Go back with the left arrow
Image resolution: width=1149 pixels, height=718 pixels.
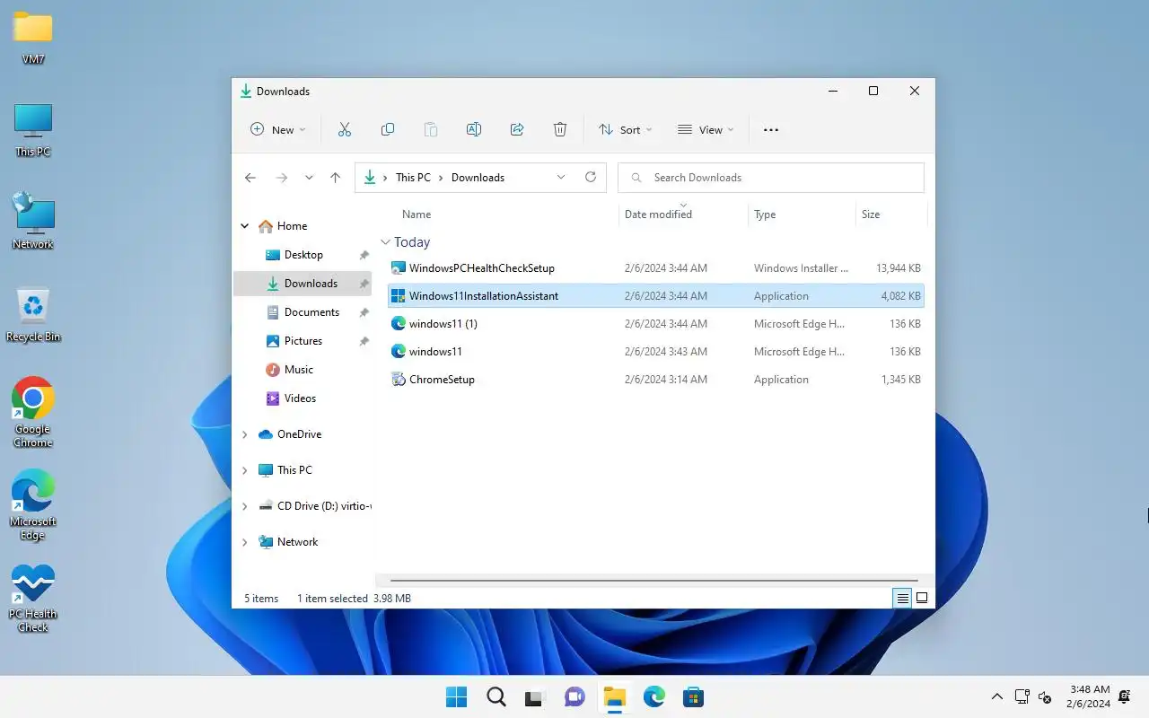(x=250, y=178)
